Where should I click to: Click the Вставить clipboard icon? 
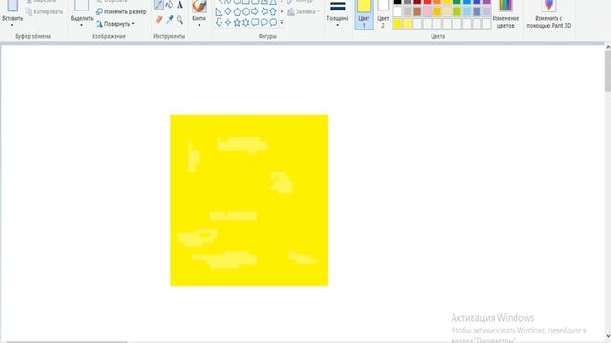click(x=12, y=6)
